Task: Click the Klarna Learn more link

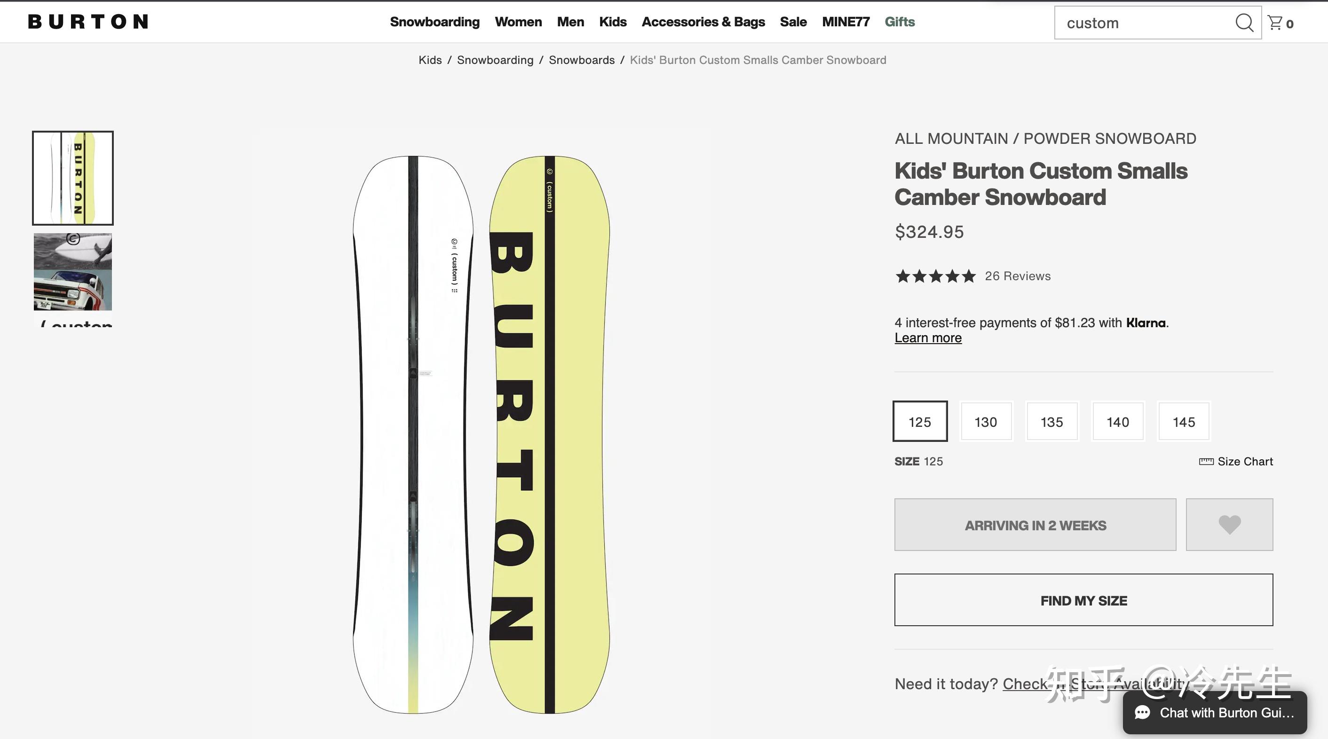Action: [927, 338]
